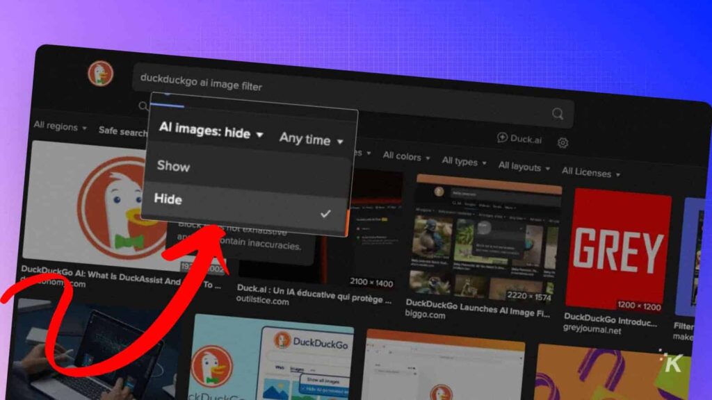Viewport: 712px width, 400px height.
Task: Select the Show option for AI images
Action: pyautogui.click(x=173, y=166)
